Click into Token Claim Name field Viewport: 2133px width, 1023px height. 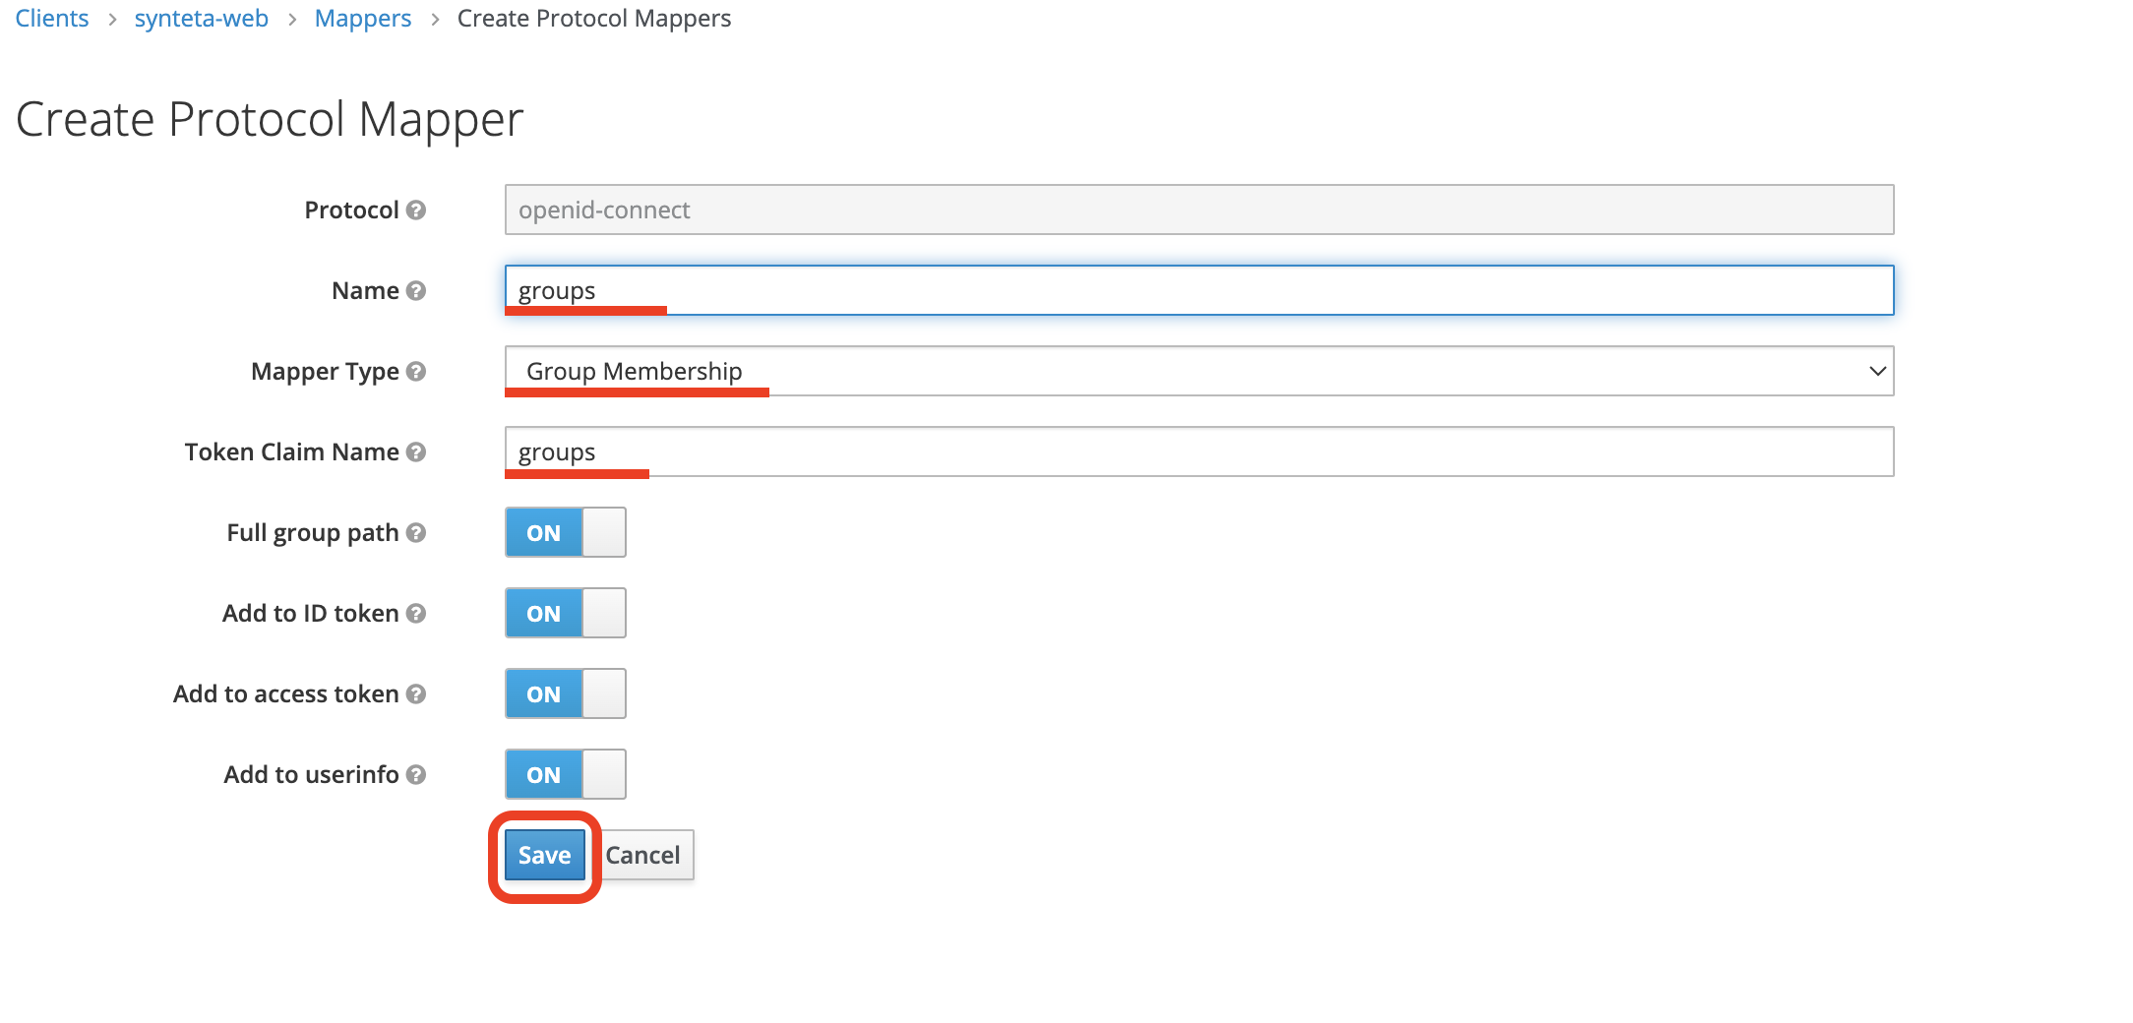[x=1198, y=452]
